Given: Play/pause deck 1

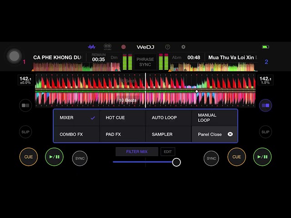Looking at the screenshot, I should coord(54,157).
